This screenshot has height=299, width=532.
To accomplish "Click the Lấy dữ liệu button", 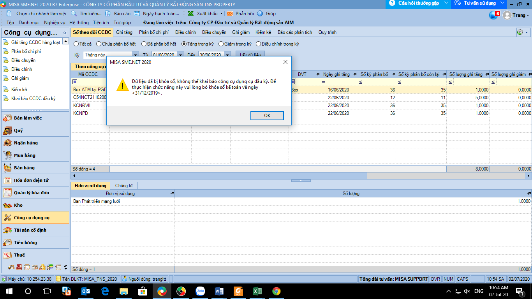I will (x=250, y=55).
